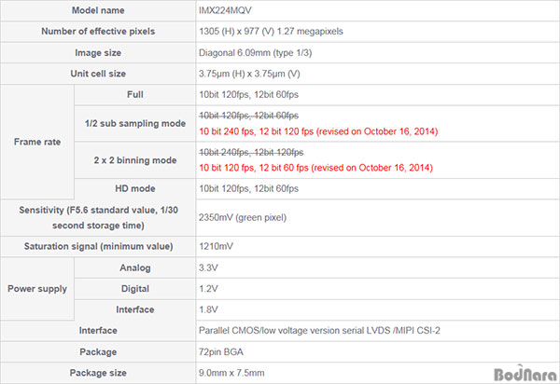Click the IMX224MQV model value
This screenshot has width=560, height=384.
[x=225, y=10]
